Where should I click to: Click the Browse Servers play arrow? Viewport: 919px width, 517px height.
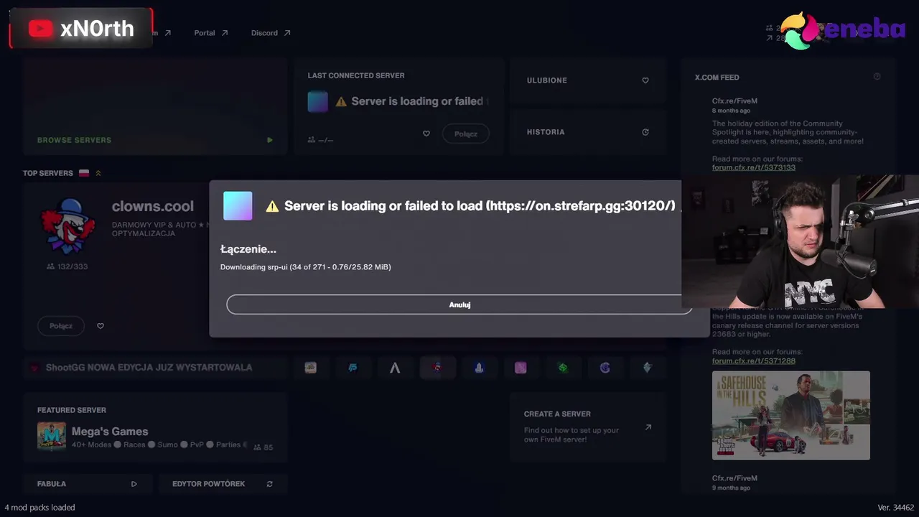point(270,140)
